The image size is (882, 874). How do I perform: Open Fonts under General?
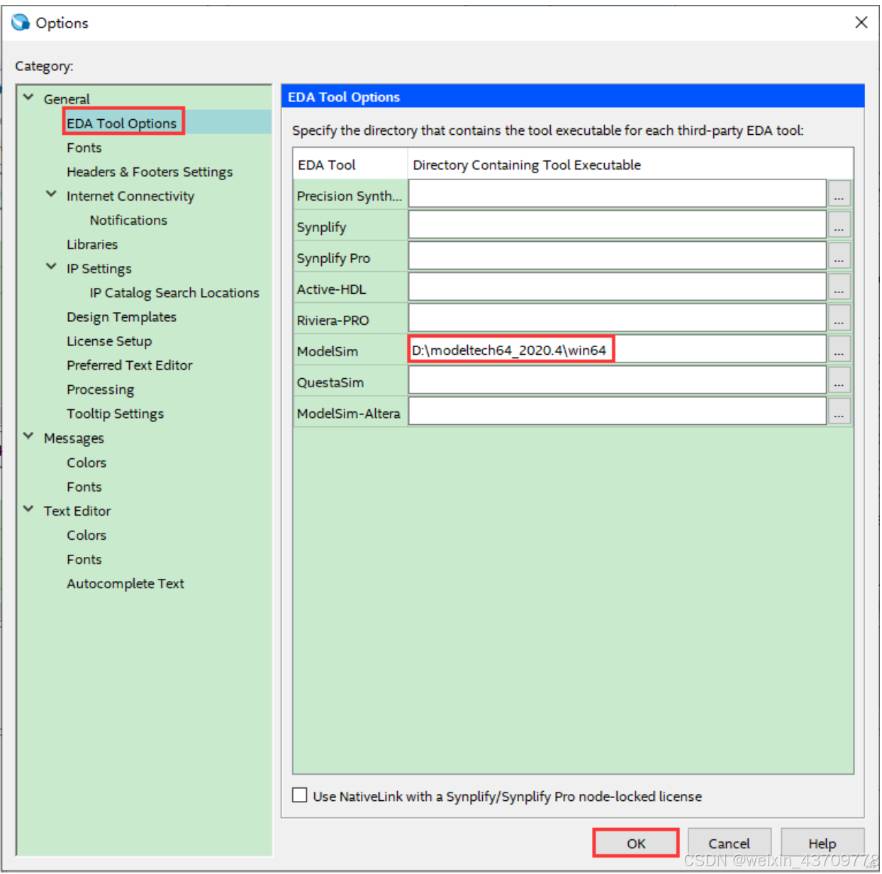(84, 148)
